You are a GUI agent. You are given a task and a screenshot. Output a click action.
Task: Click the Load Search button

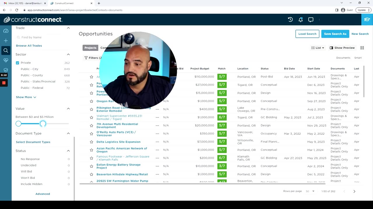[307, 34]
